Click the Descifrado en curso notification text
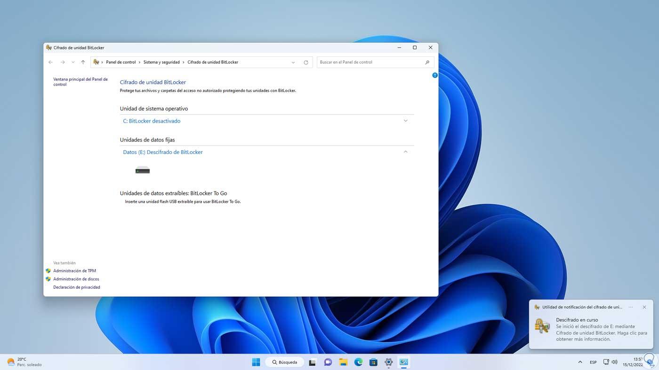 point(576,320)
